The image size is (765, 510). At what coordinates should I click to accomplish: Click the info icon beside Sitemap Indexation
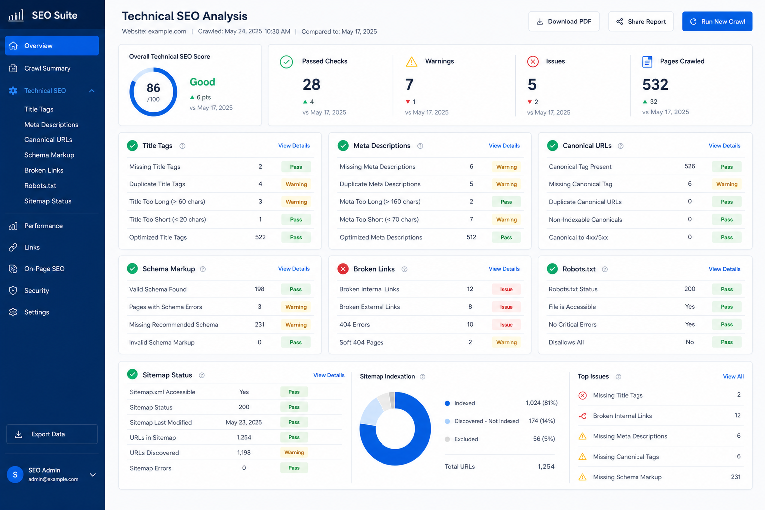click(x=422, y=377)
